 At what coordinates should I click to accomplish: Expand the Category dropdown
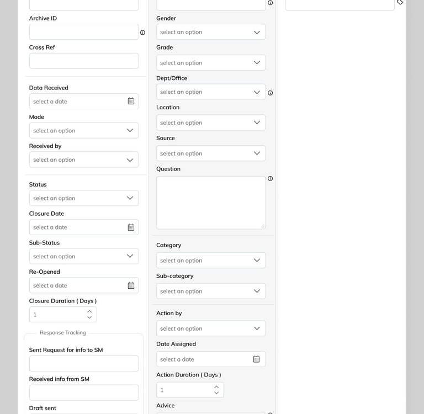[x=211, y=261]
